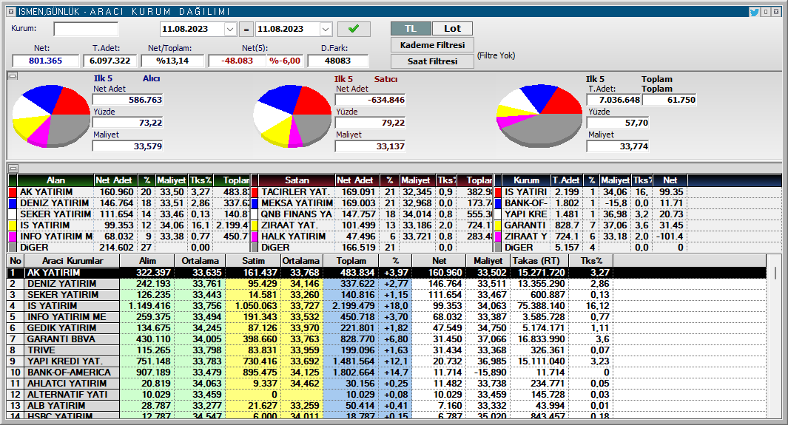
Task: Switch to Lot display mode
Action: (x=452, y=29)
